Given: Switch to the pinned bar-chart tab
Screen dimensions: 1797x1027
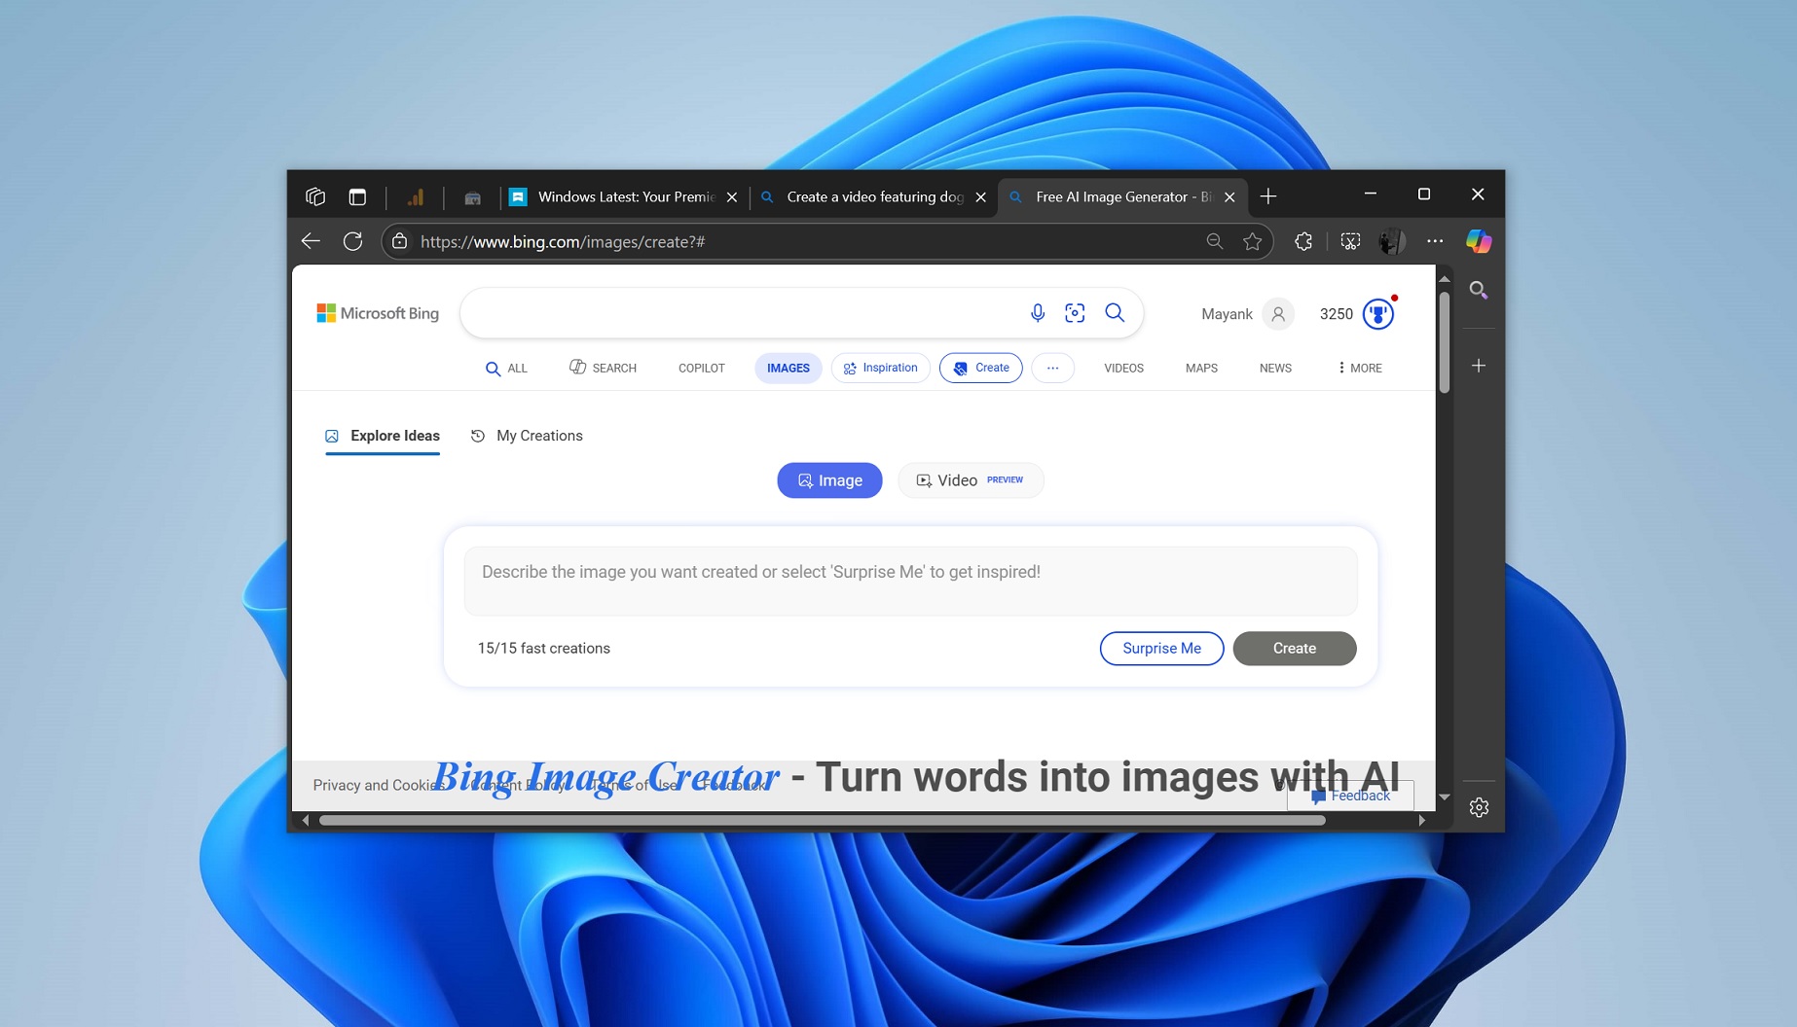Looking at the screenshot, I should tap(416, 196).
